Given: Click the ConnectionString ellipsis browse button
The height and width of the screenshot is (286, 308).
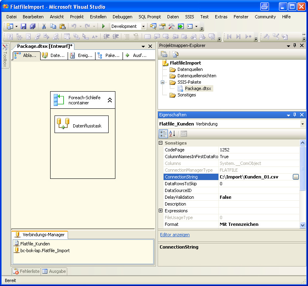Looking at the screenshot, I should 296,177.
